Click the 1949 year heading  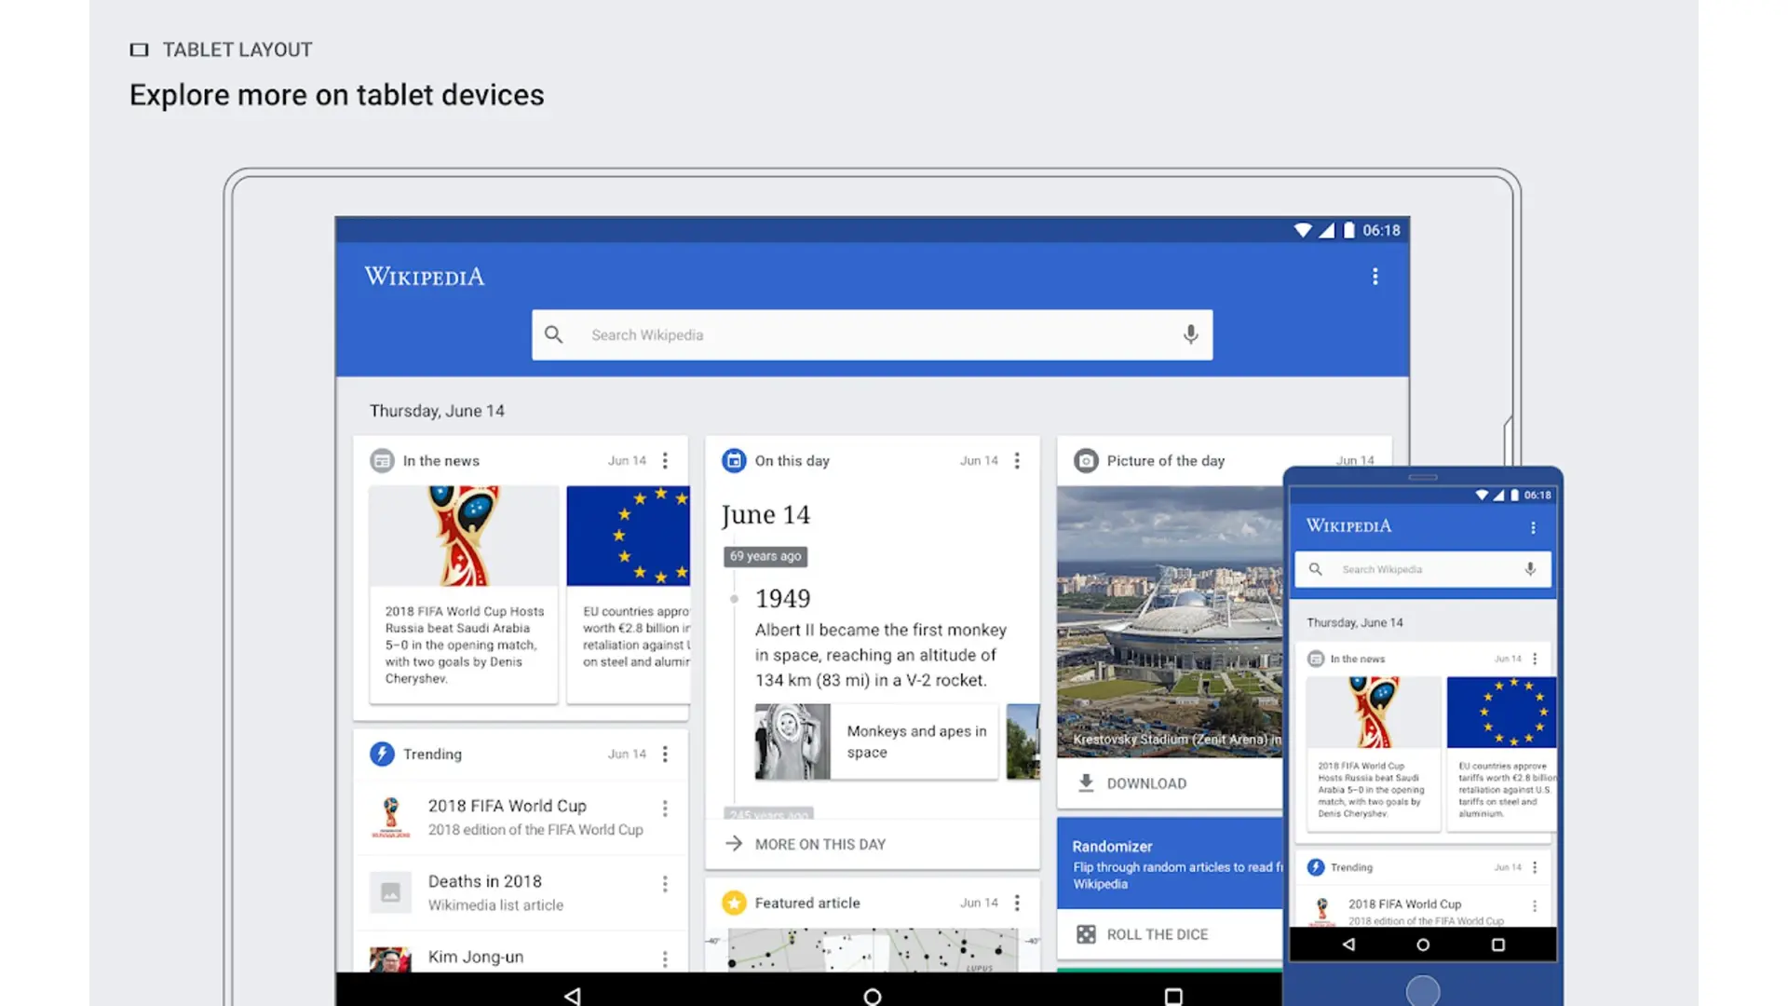pyautogui.click(x=783, y=598)
